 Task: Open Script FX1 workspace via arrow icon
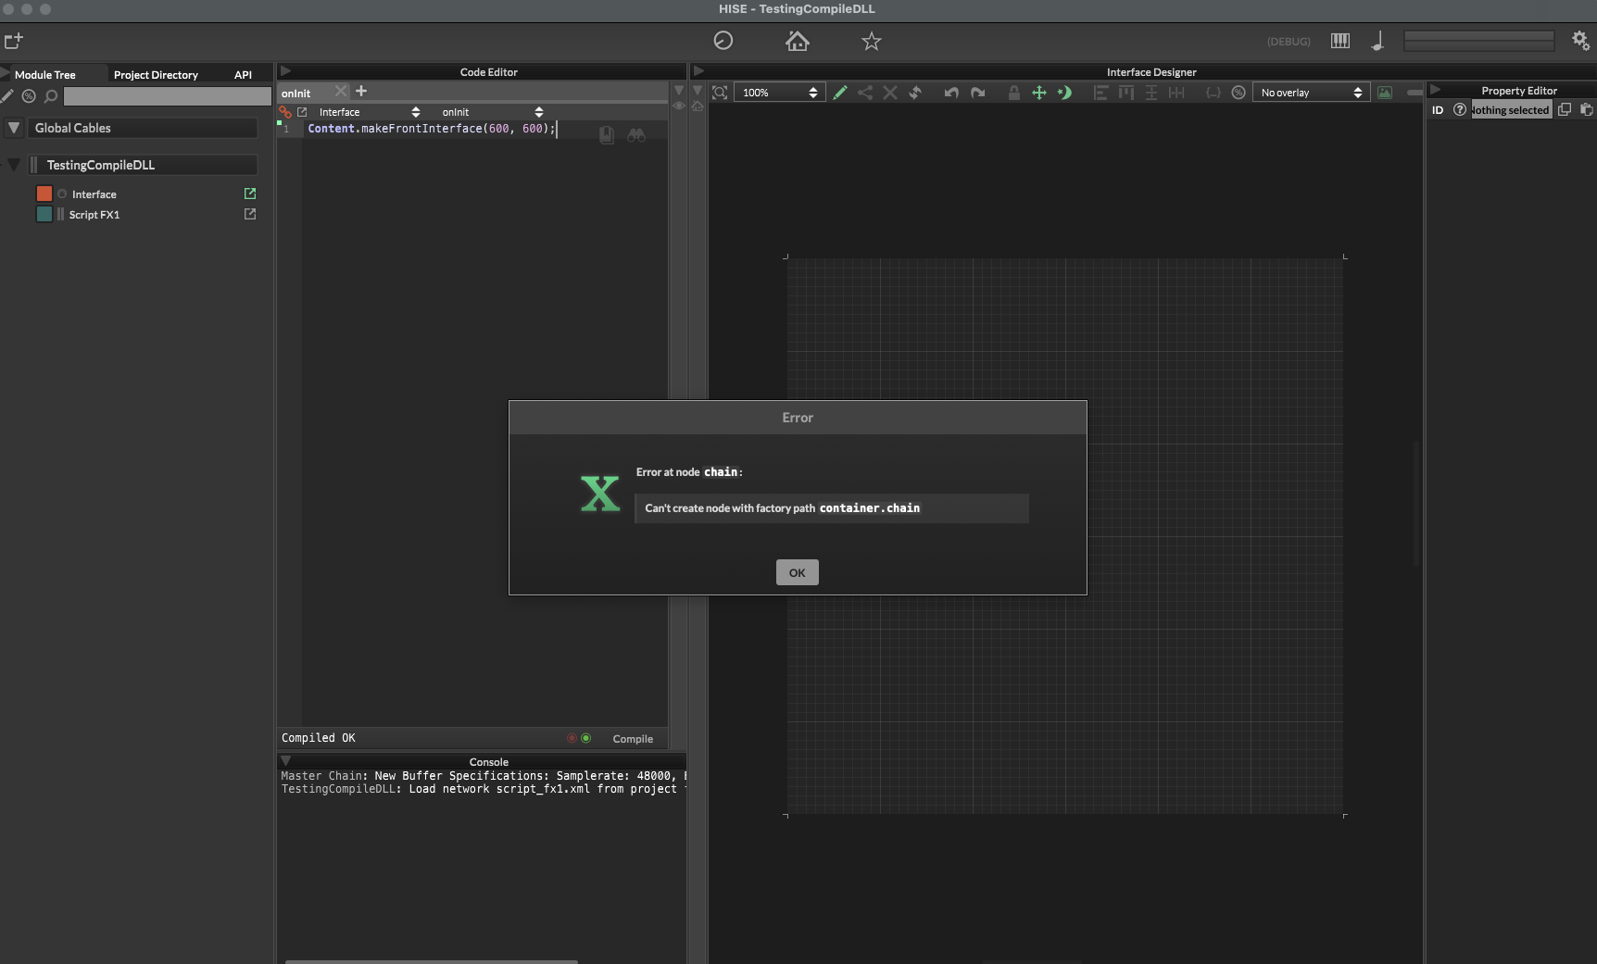(x=249, y=214)
